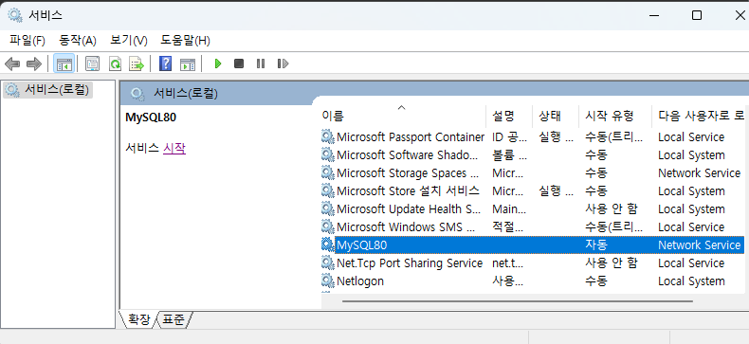This screenshot has height=344, width=749.
Task: Select the Microsoft Windows SMS service row
Action: pyautogui.click(x=533, y=226)
